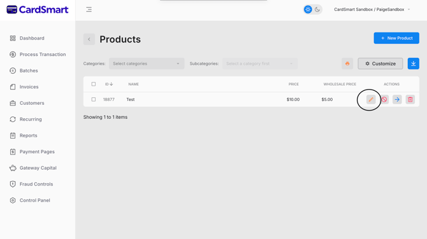The height and width of the screenshot is (239, 427).
Task: Open the Subcategories dropdown
Action: pos(259,64)
